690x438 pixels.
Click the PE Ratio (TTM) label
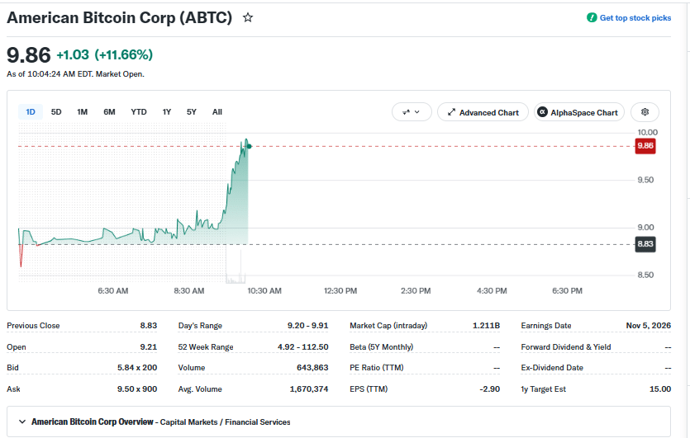click(377, 368)
